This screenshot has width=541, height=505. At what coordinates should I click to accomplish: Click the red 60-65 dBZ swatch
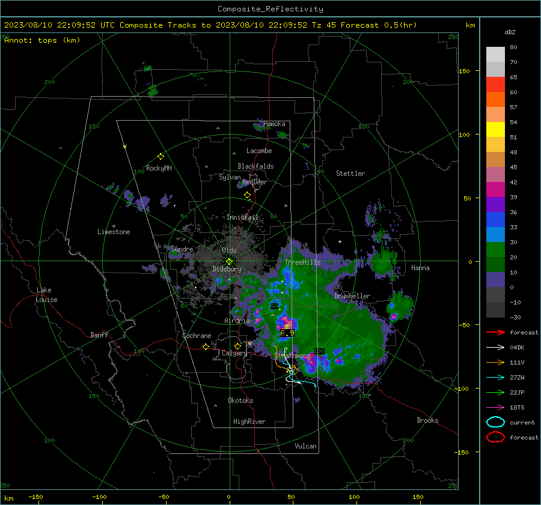(x=495, y=85)
